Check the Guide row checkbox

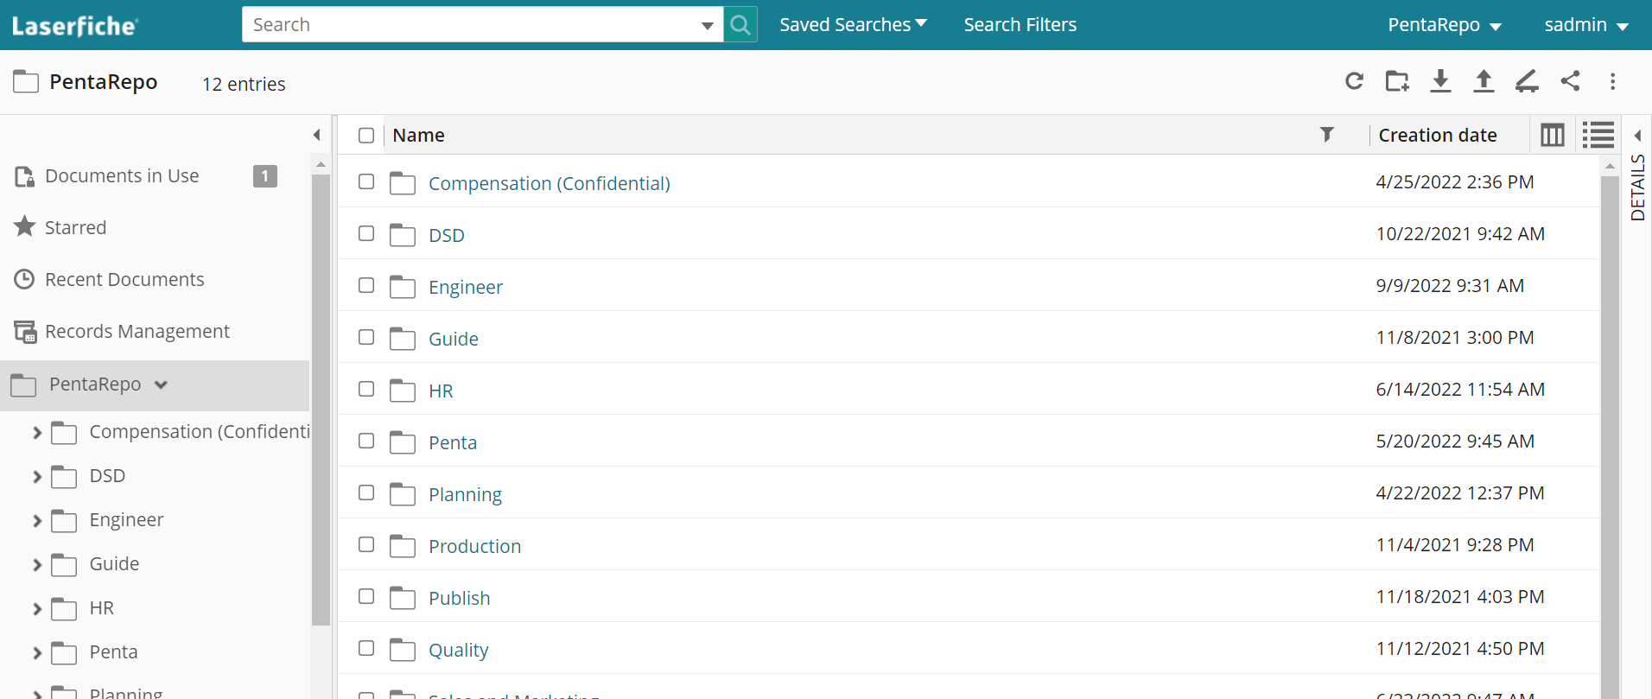pyautogui.click(x=366, y=337)
